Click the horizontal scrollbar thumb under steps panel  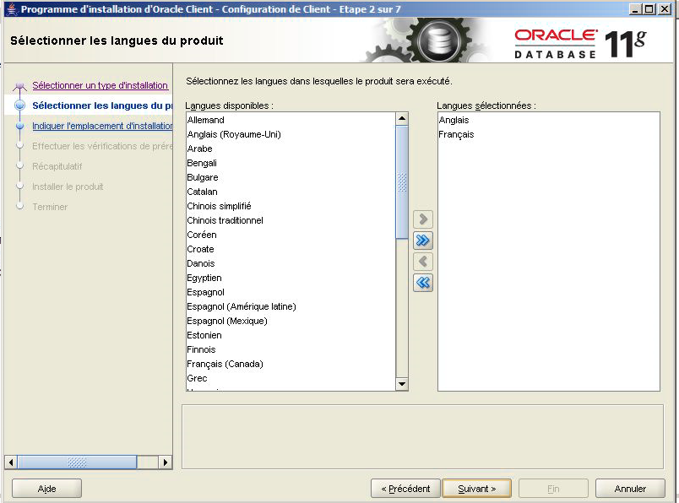coord(77,462)
